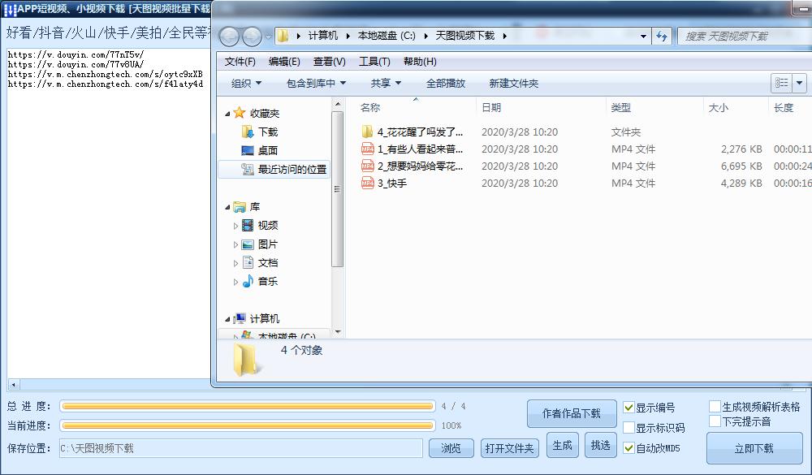
Task: Open the 组织 dropdown in Explorer toolbar
Action: tap(247, 83)
